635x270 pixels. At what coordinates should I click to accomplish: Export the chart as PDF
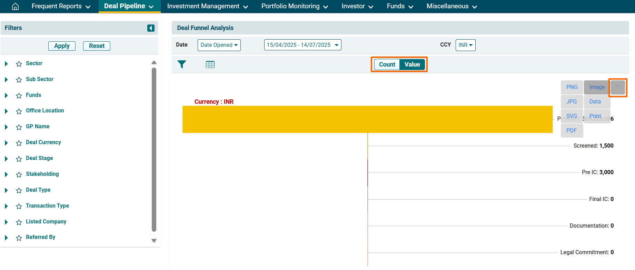(x=572, y=131)
